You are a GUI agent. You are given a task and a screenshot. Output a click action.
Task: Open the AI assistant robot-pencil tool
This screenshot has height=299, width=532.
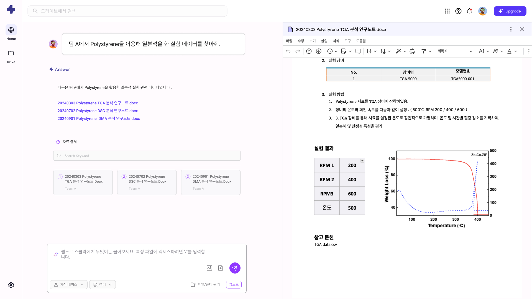coord(412,51)
